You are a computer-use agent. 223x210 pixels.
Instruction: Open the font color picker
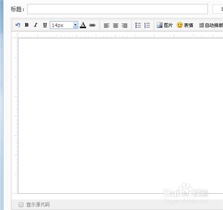pos(83,25)
